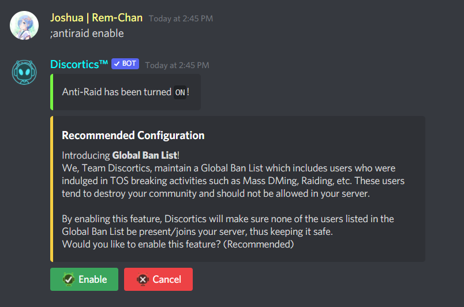Image resolution: width=464 pixels, height=307 pixels.
Task: Click the bold Global Ban List text
Action: click(145, 155)
